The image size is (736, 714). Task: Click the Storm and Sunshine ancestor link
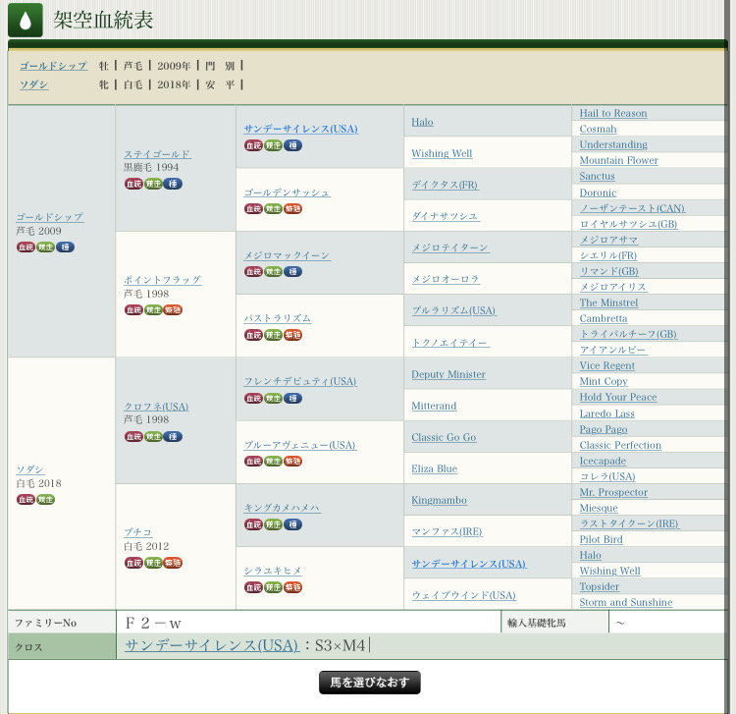click(625, 602)
